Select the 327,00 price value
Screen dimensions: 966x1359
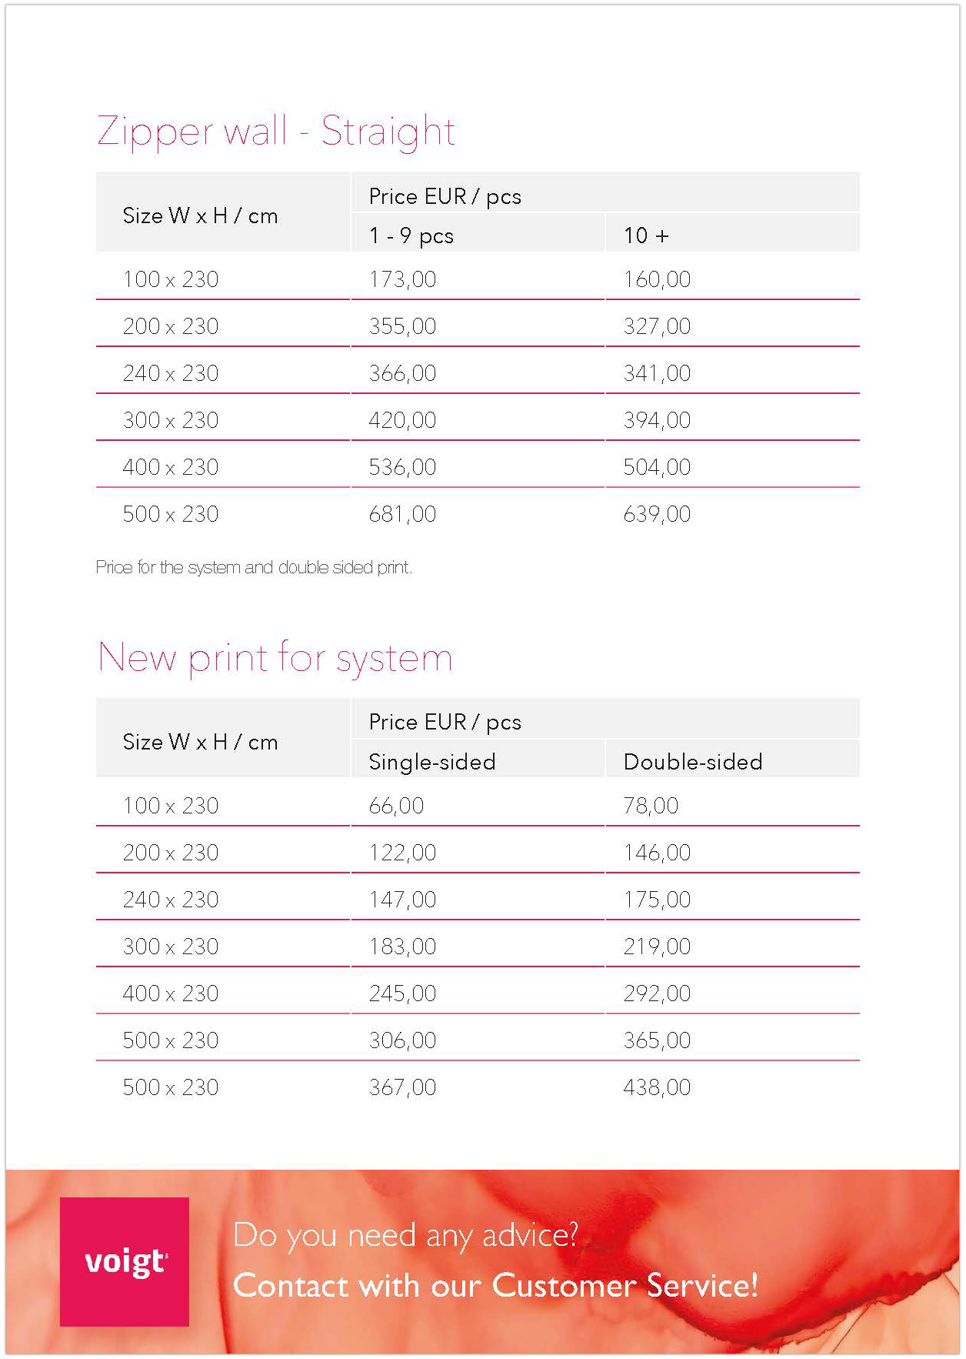point(657,326)
